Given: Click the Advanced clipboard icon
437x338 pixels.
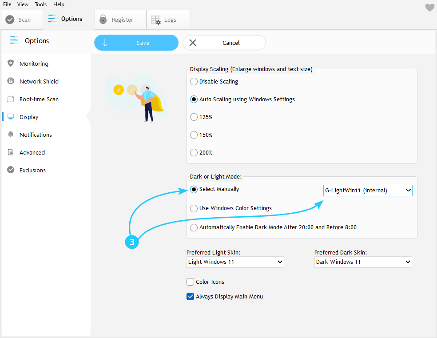Looking at the screenshot, I should [x=11, y=152].
